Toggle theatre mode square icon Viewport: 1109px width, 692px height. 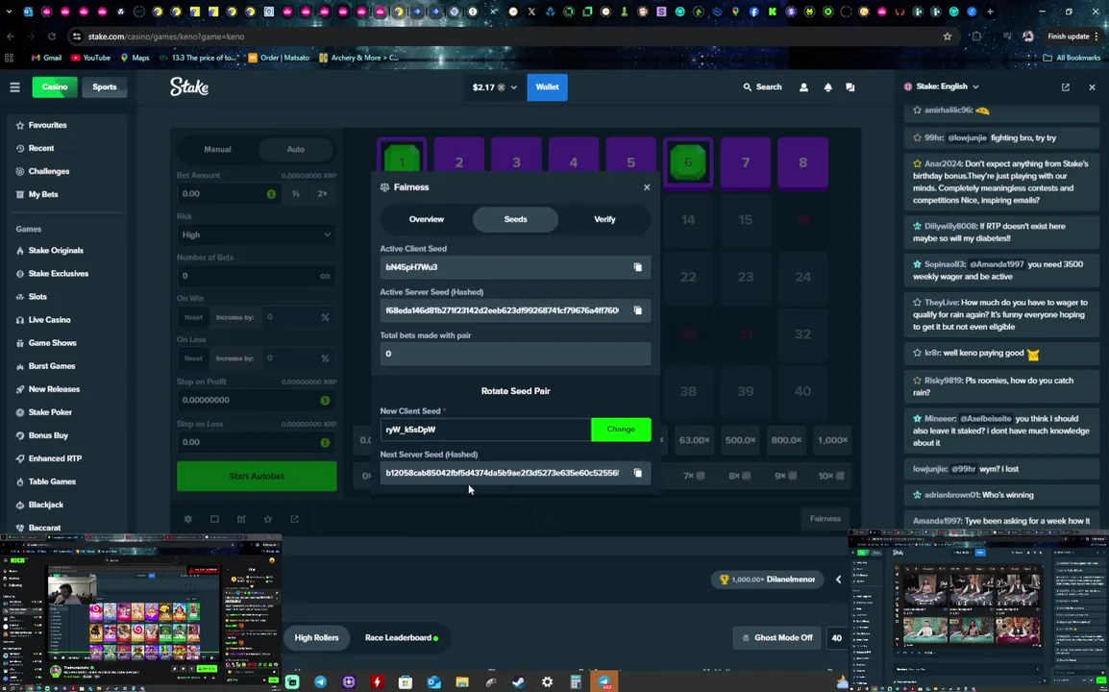click(x=214, y=519)
